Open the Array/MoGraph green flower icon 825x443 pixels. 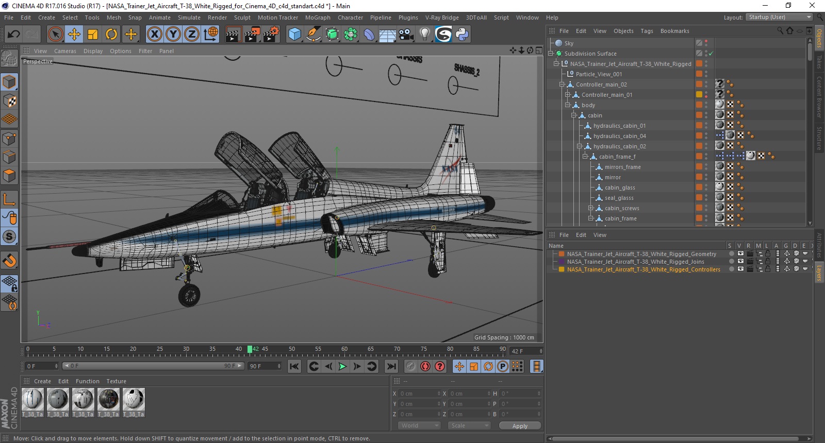tap(351, 34)
